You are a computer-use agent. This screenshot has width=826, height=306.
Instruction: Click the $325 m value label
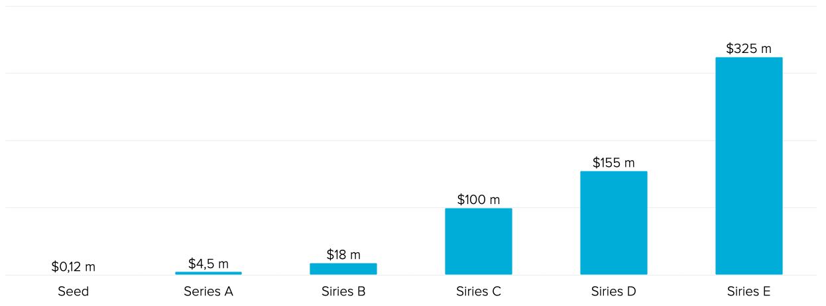tap(749, 48)
